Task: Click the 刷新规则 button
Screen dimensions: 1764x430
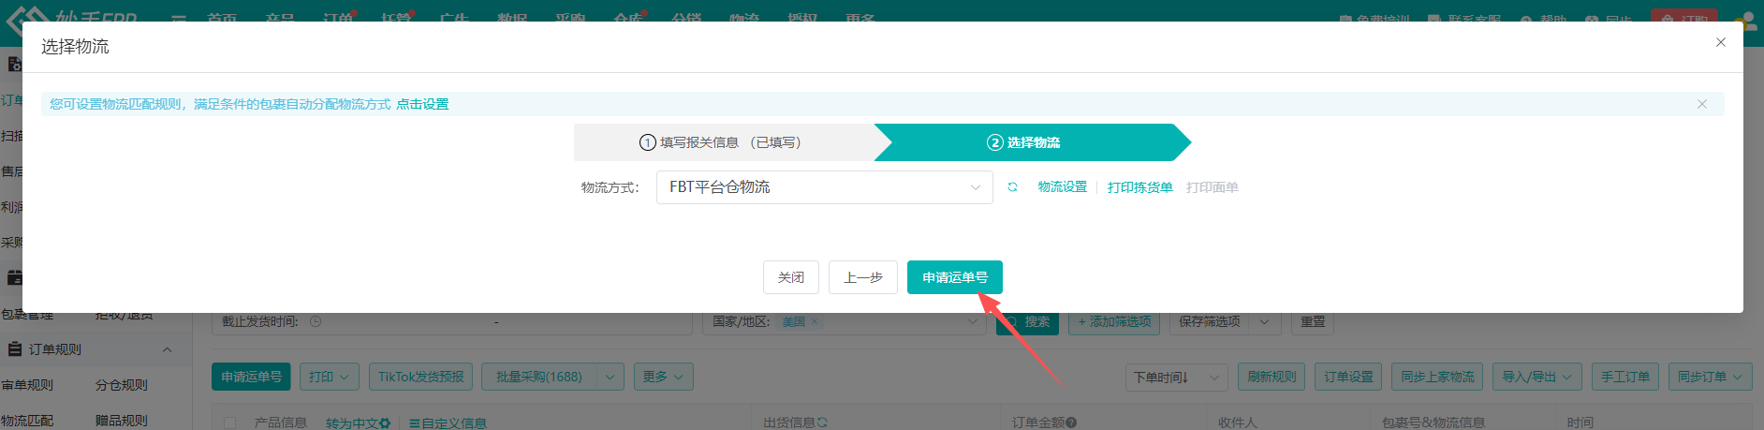Action: tap(1271, 377)
